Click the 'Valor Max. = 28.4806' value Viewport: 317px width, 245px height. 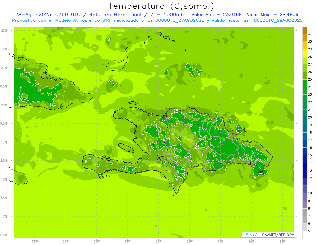pos(272,15)
